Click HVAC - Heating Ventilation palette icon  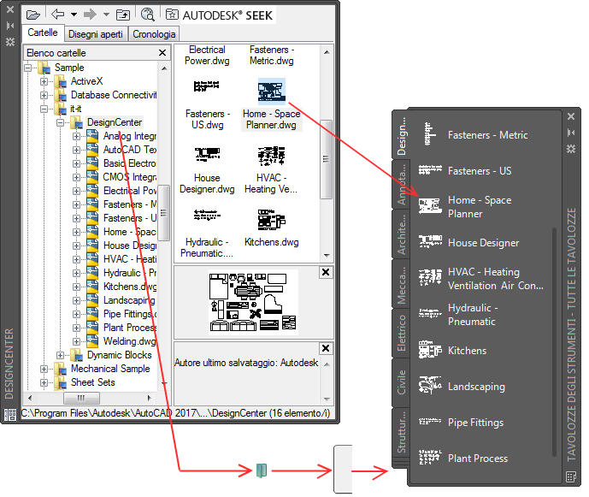click(x=430, y=278)
